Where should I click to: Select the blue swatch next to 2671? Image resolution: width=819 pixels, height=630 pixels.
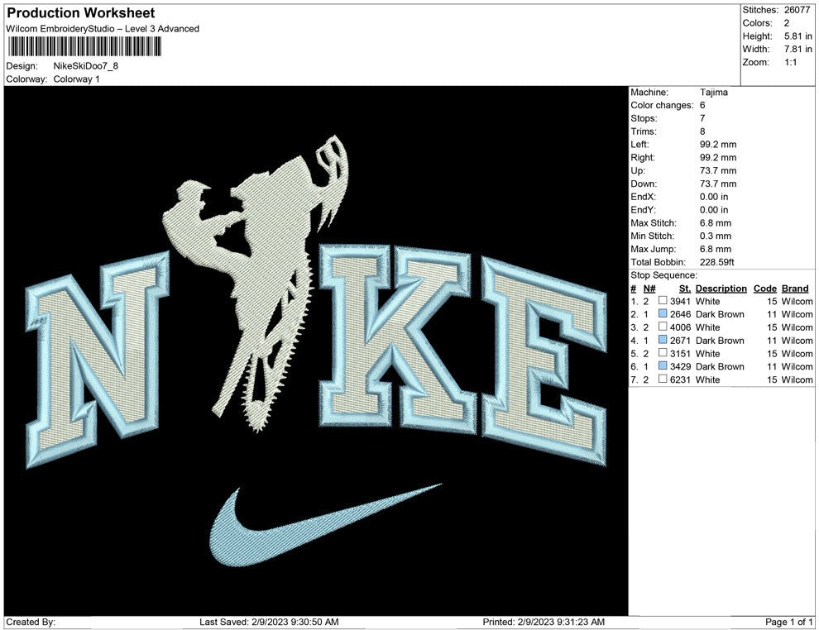coord(663,339)
